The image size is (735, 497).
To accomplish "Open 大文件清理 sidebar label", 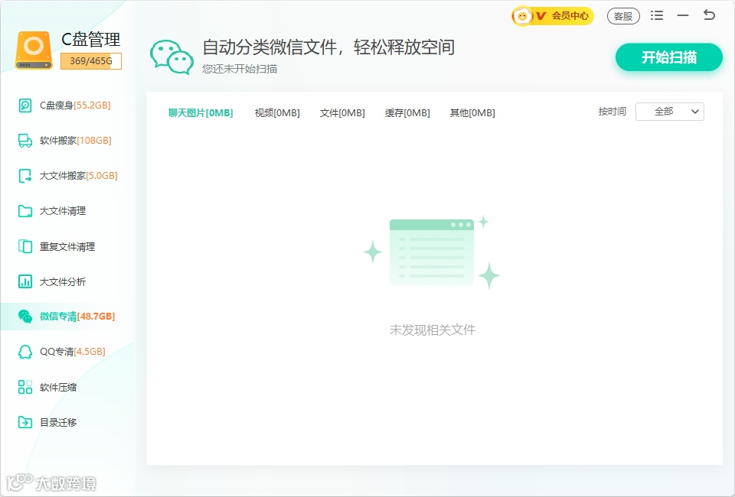I will [x=62, y=211].
